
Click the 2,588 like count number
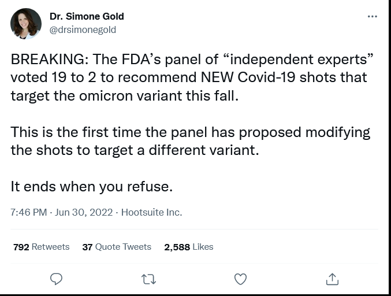(177, 247)
